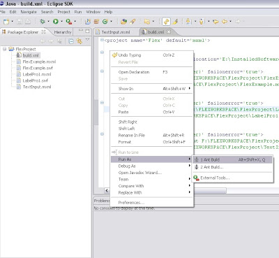This screenshot has width=279, height=258.
Task: Click the editor horizontal scrollbar left arrow
Action: pos(107,191)
